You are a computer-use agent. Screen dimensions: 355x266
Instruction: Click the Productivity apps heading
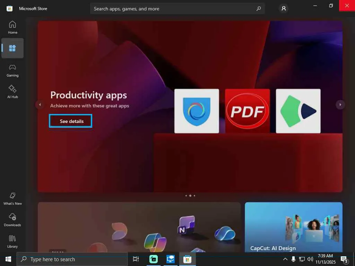[88, 95]
